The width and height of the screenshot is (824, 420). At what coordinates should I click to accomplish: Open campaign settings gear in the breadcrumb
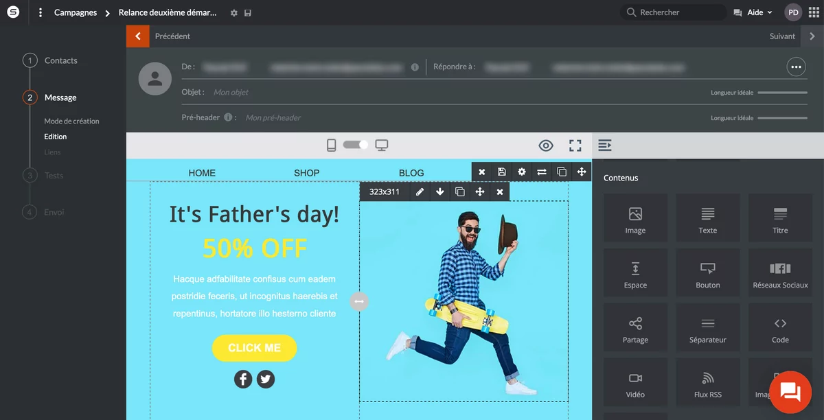click(x=234, y=13)
